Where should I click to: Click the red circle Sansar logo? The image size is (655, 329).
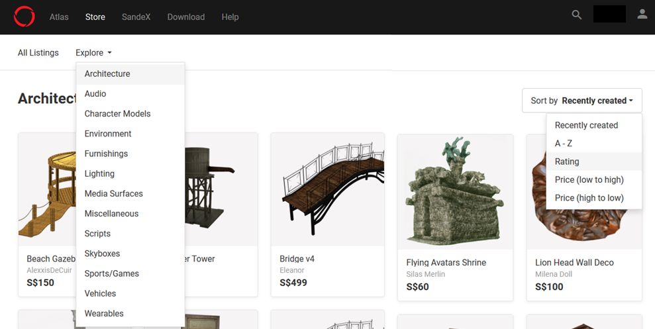click(25, 17)
